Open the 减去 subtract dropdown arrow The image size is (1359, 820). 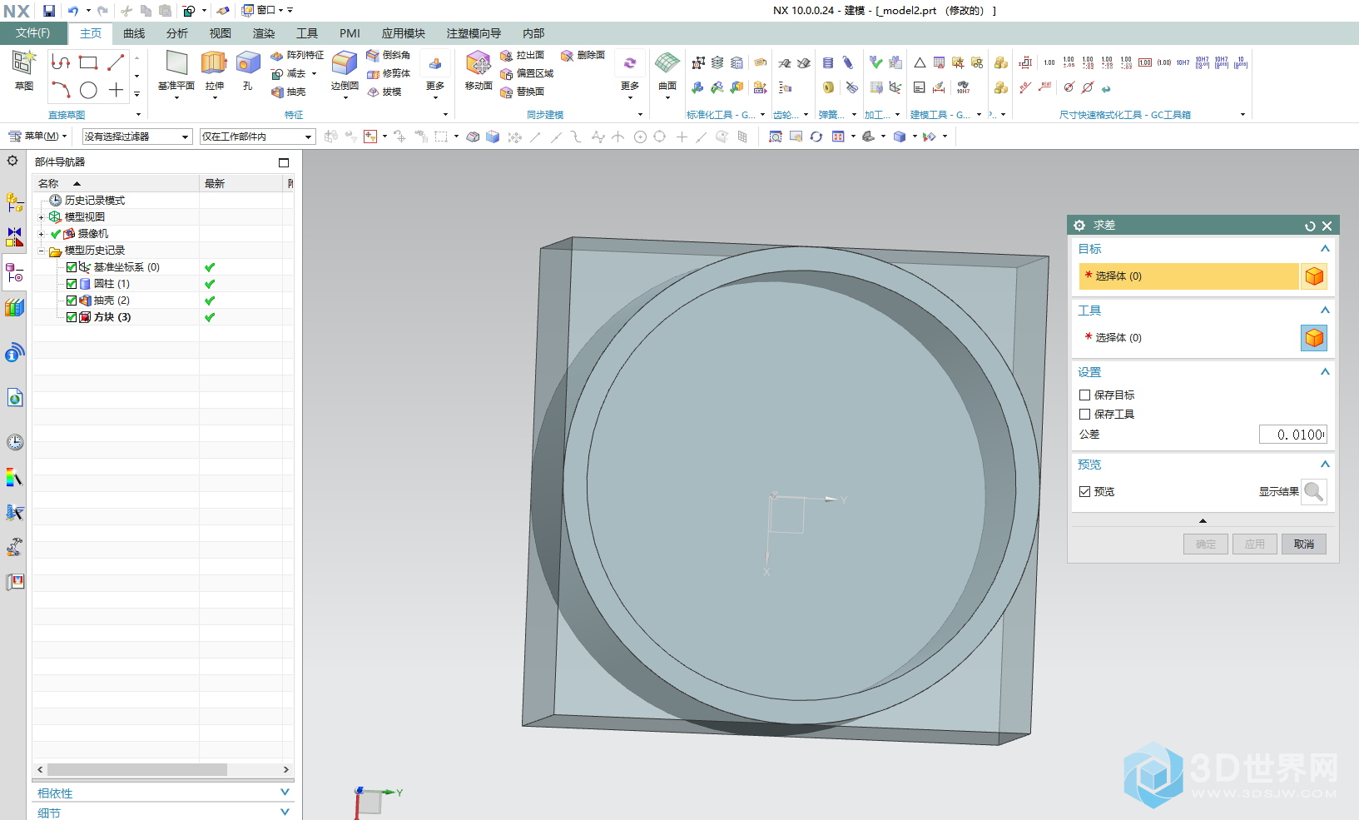[315, 73]
